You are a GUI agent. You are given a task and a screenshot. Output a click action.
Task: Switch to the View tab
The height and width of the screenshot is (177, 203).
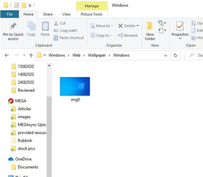(x=66, y=14)
